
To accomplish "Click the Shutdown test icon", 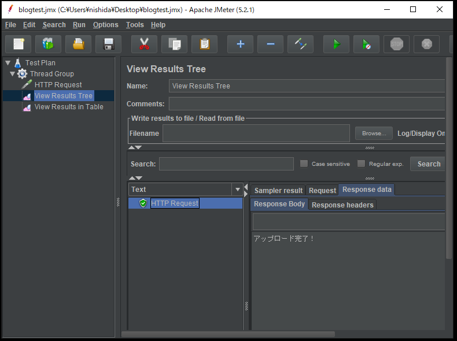I will 426,45.
